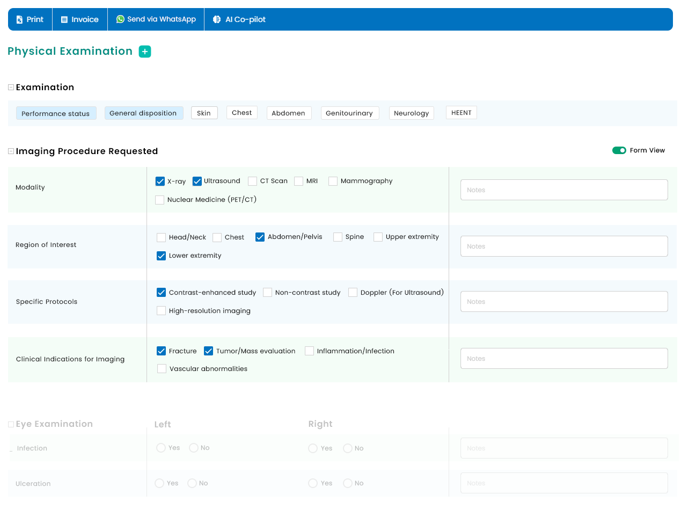The image size is (681, 531).
Task: Check the Non-contrast study checkbox
Action: [x=268, y=293]
